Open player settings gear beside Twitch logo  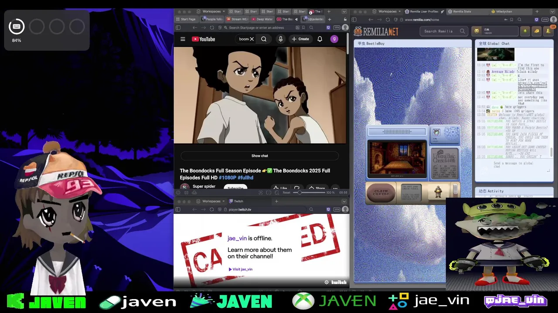coord(327,282)
